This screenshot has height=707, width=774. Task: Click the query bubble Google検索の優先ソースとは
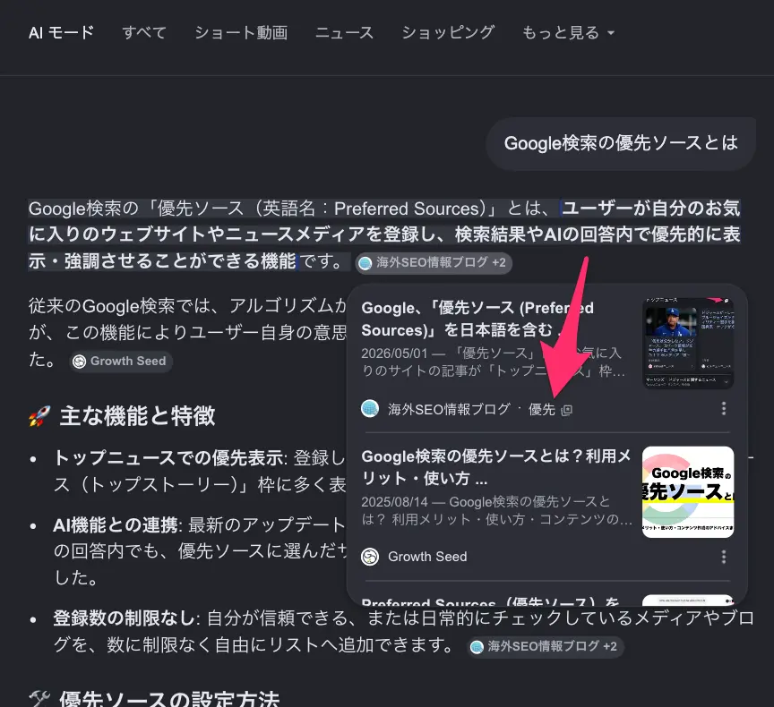coord(621,143)
